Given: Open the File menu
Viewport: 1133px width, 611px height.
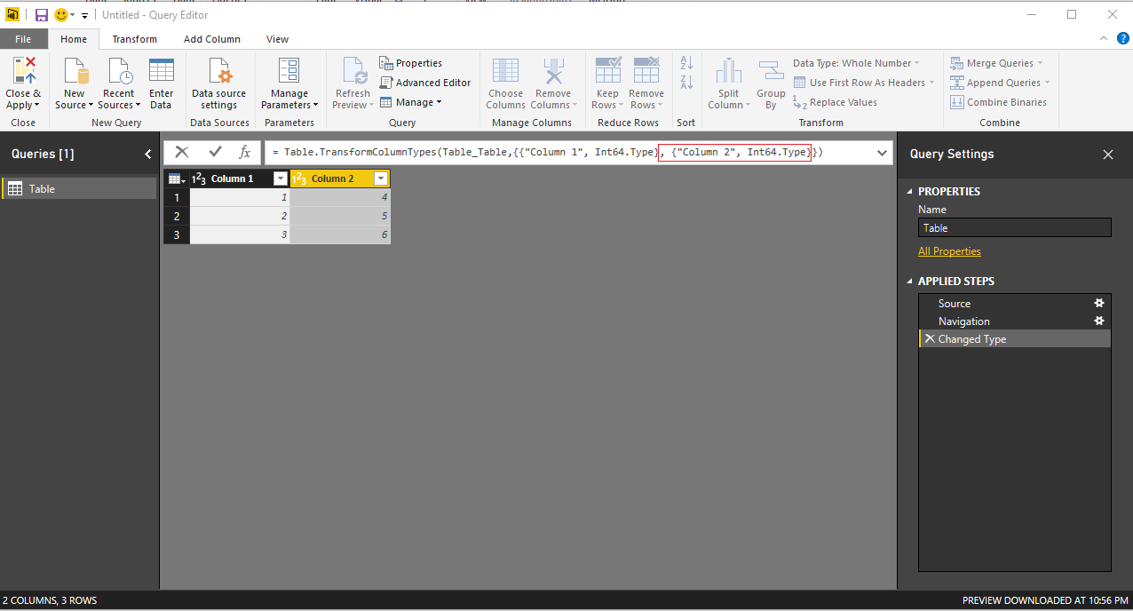Looking at the screenshot, I should (x=23, y=39).
